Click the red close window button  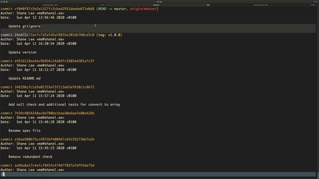click(x=1, y=1)
